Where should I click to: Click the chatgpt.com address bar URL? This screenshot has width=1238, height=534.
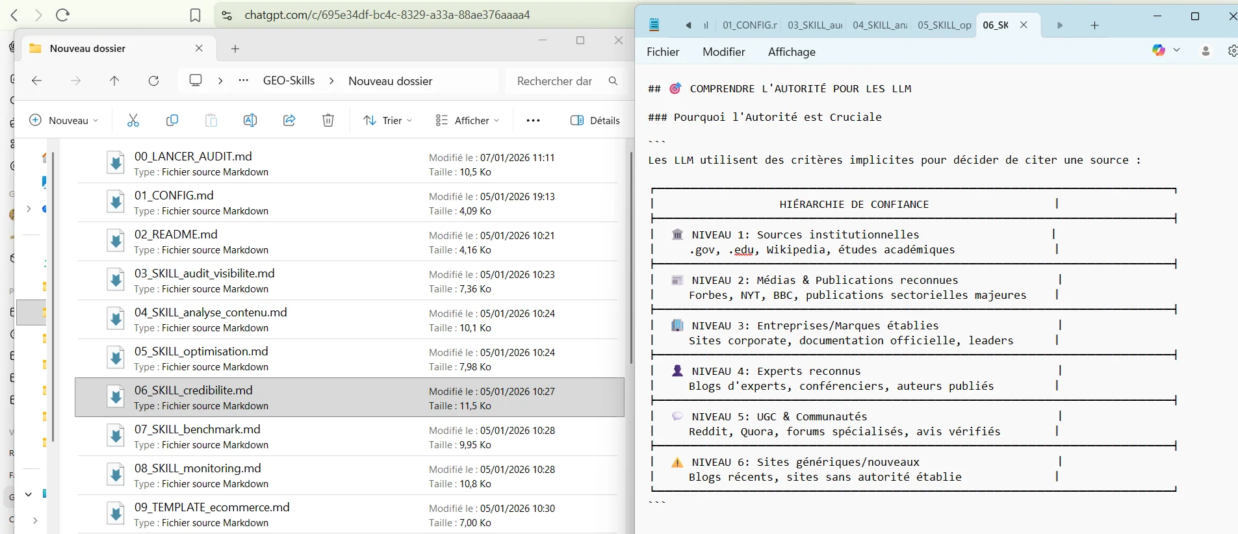click(387, 15)
